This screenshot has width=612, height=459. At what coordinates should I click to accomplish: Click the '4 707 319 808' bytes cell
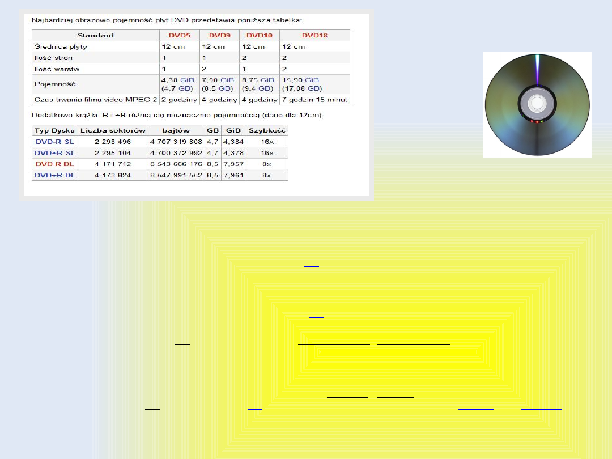tap(176, 142)
